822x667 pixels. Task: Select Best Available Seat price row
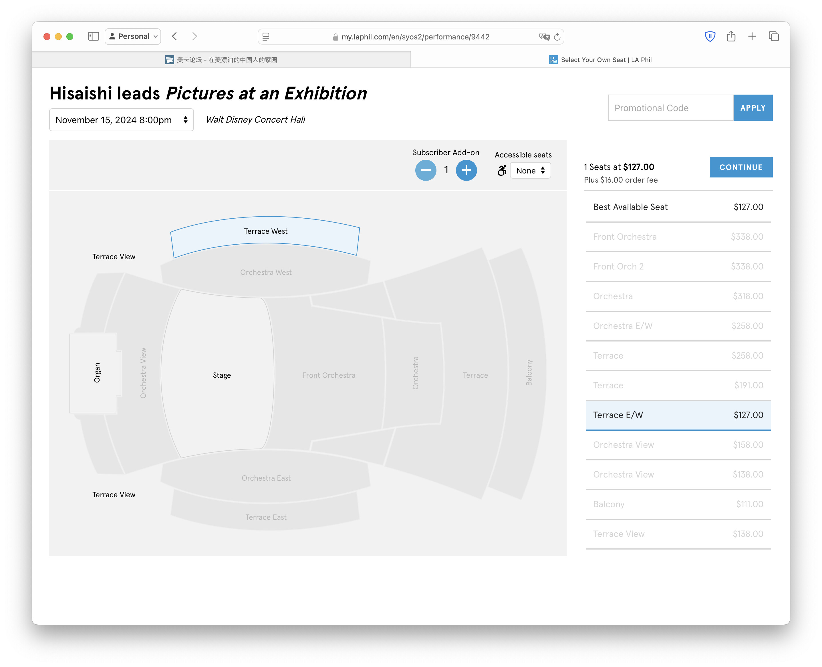[x=678, y=207]
